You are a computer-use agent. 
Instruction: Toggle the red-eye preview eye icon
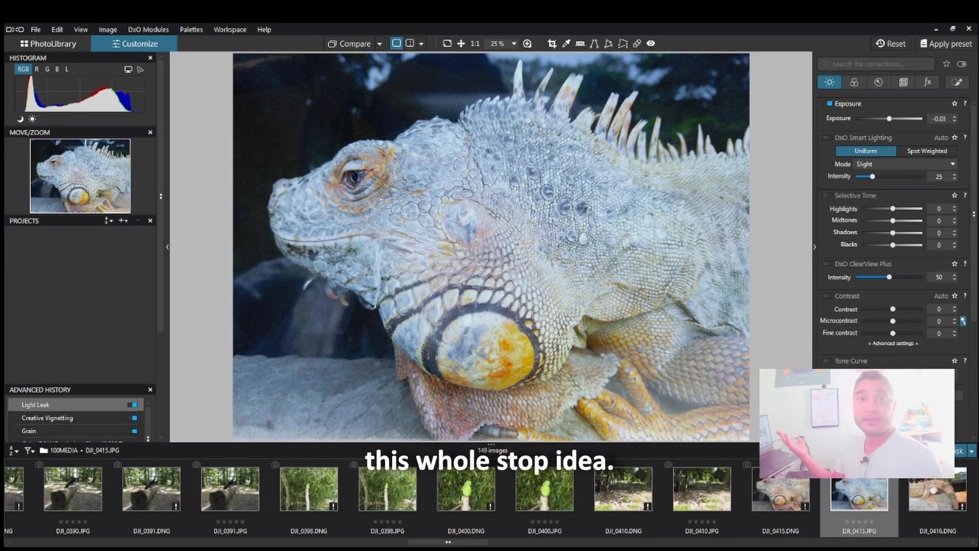(651, 43)
